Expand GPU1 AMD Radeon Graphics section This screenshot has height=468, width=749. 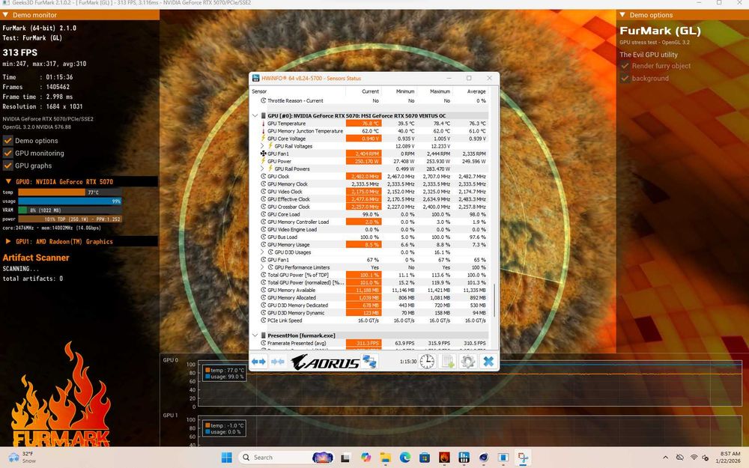8,242
